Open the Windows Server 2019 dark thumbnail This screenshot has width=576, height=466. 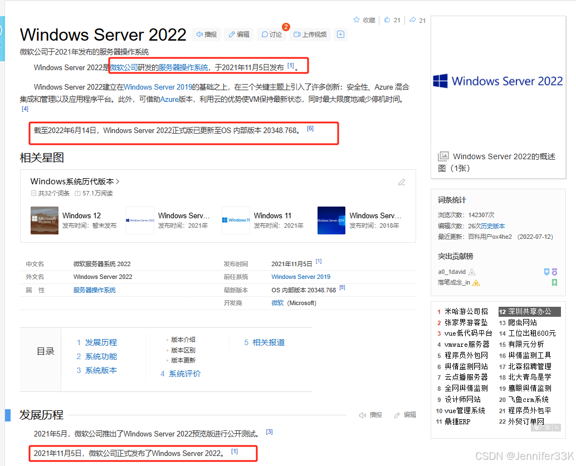coord(331,220)
